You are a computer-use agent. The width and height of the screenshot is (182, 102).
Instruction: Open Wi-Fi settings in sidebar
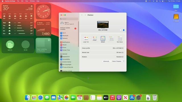(63, 33)
